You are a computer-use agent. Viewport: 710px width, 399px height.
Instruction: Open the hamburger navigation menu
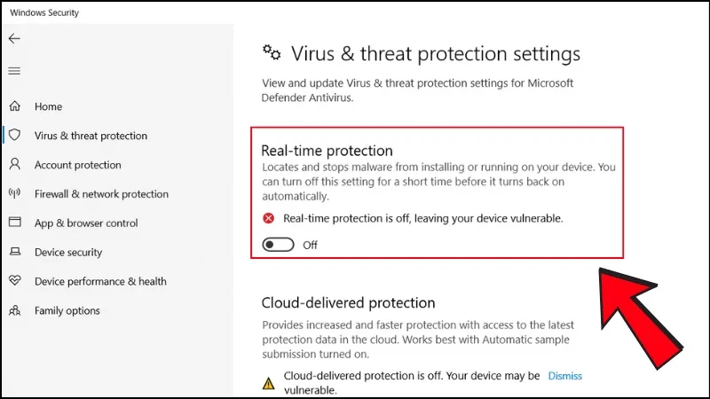(x=14, y=71)
